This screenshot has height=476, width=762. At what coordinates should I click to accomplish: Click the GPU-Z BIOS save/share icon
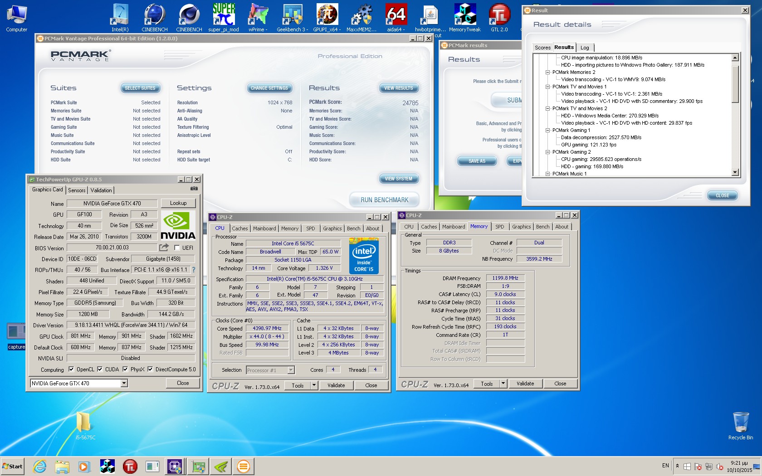[x=164, y=247]
